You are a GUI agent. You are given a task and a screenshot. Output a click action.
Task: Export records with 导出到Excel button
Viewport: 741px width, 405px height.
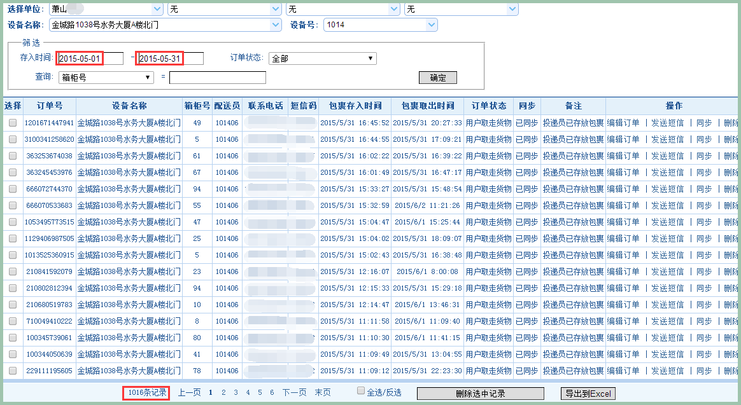point(588,394)
